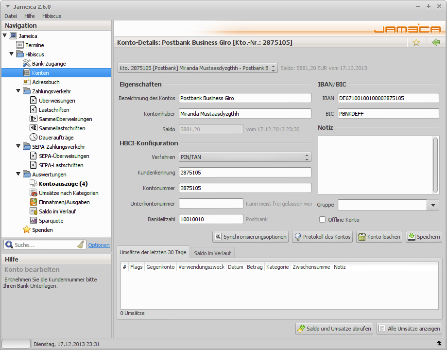
Task: Click the Hibiscus folder icon
Action: [x=19, y=54]
